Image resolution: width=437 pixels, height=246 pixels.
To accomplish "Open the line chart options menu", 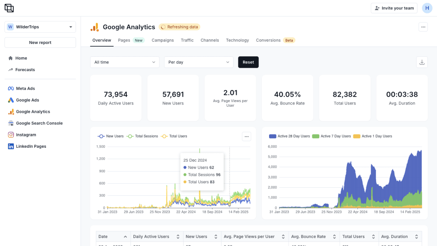I will pos(246,136).
